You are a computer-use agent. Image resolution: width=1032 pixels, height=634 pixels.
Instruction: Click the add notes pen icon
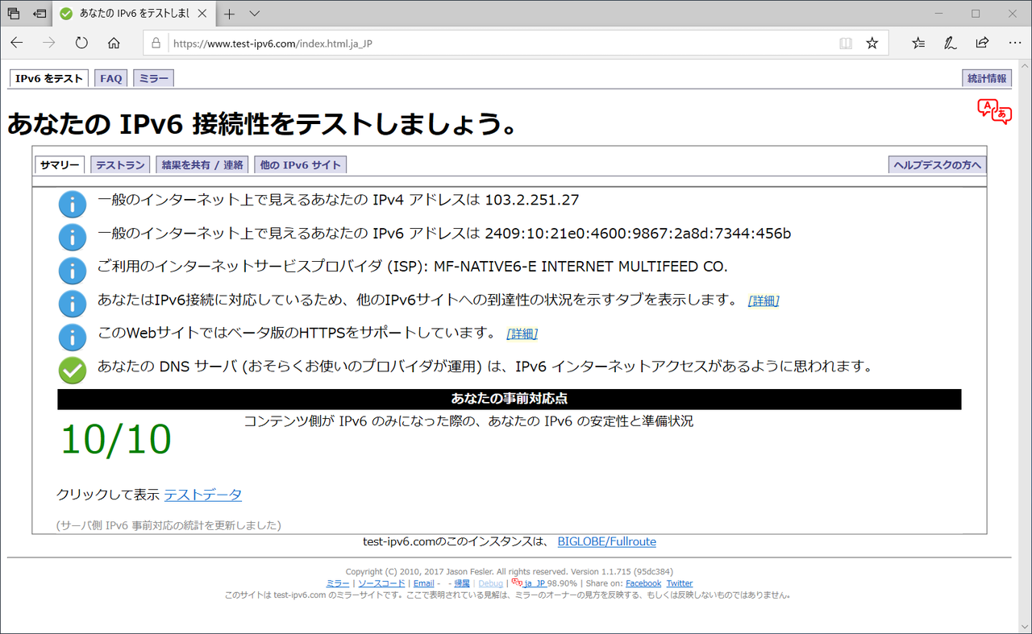point(951,44)
